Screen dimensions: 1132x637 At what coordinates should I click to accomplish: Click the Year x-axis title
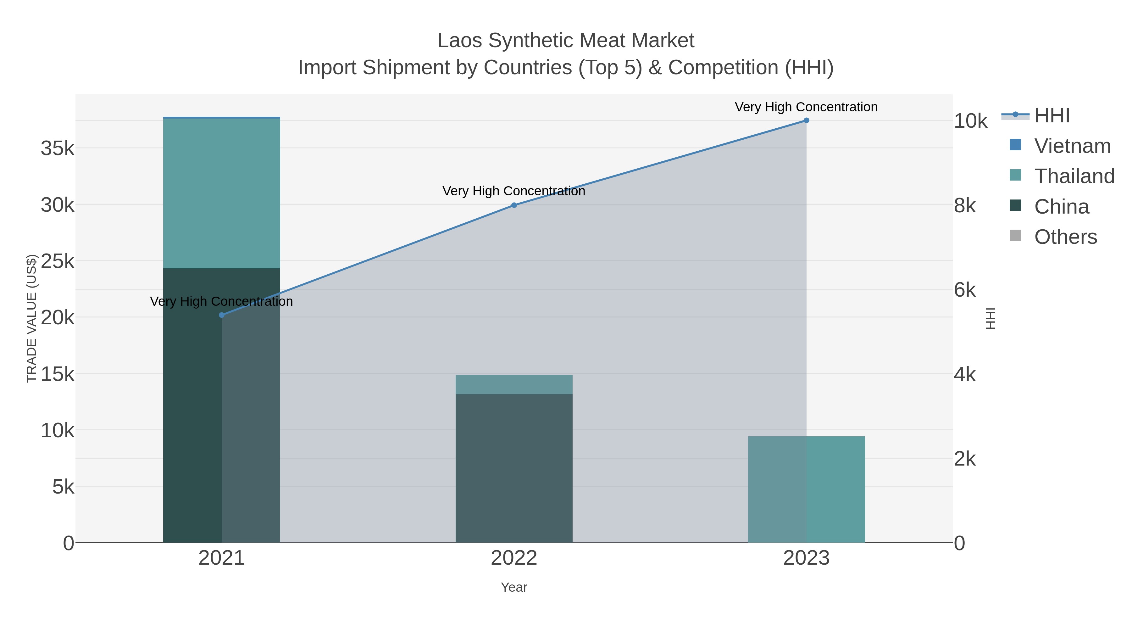(x=514, y=587)
